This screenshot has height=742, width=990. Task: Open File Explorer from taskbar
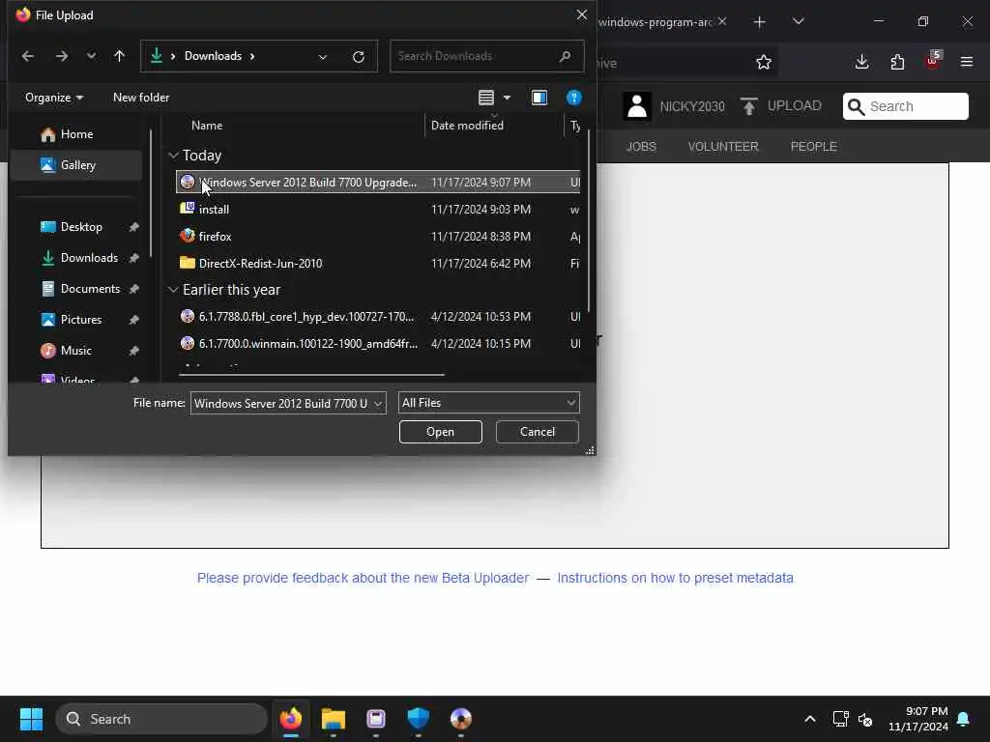334,719
